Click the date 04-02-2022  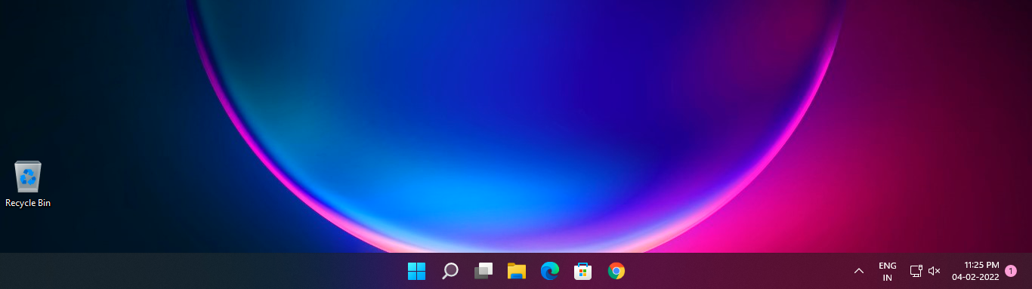click(975, 277)
